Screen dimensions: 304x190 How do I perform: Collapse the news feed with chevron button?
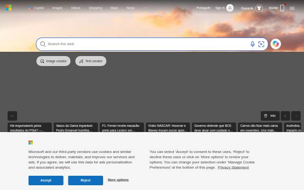coord(12,116)
